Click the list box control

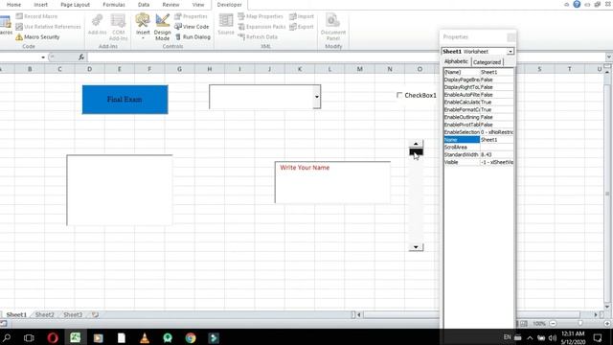120,190
